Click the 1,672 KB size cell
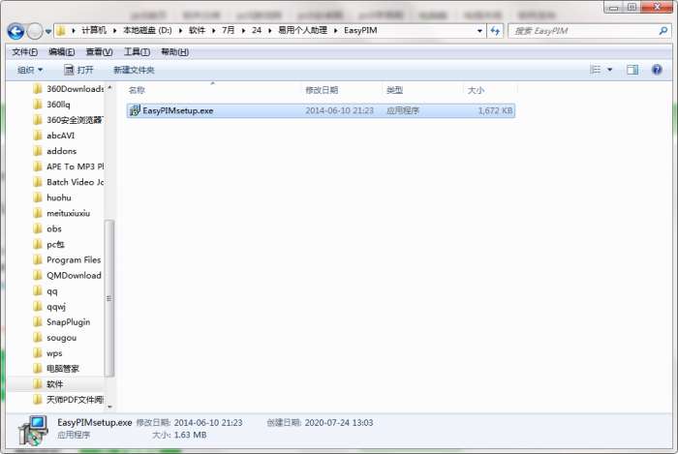 pos(495,110)
